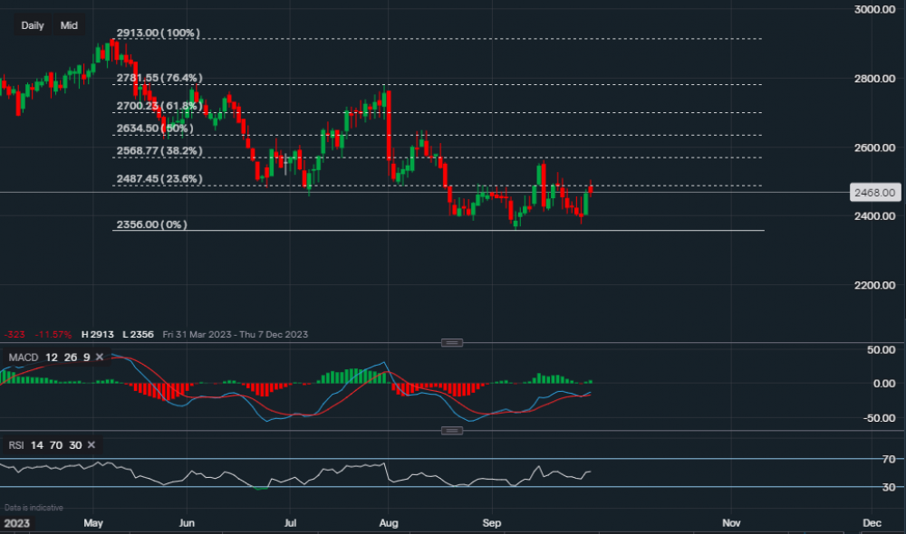Click the MACD slow period value 26
This screenshot has width=906, height=534.
point(69,358)
